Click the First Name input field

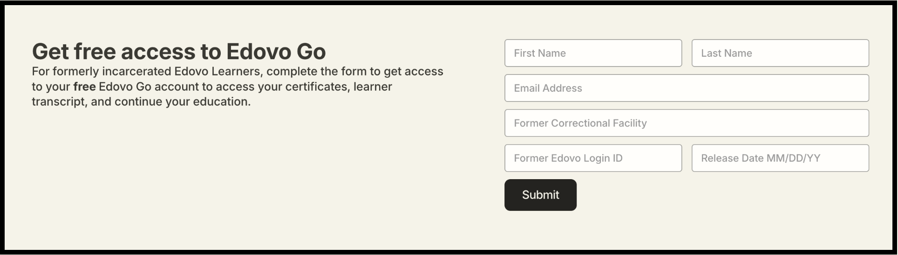[x=593, y=53]
